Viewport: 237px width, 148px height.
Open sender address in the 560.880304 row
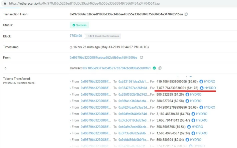click(x=96, y=140)
